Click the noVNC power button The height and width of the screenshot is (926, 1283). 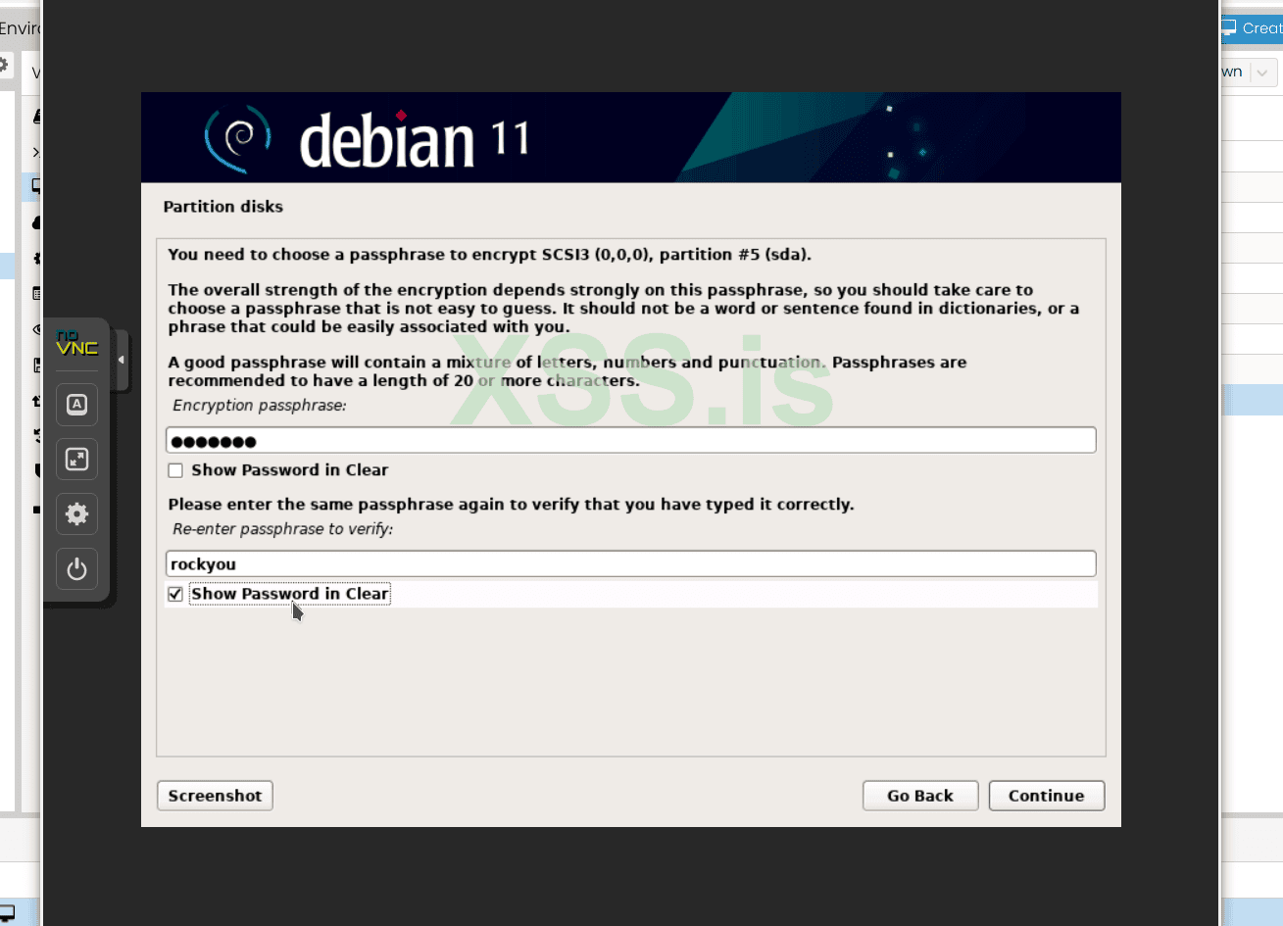pos(76,569)
